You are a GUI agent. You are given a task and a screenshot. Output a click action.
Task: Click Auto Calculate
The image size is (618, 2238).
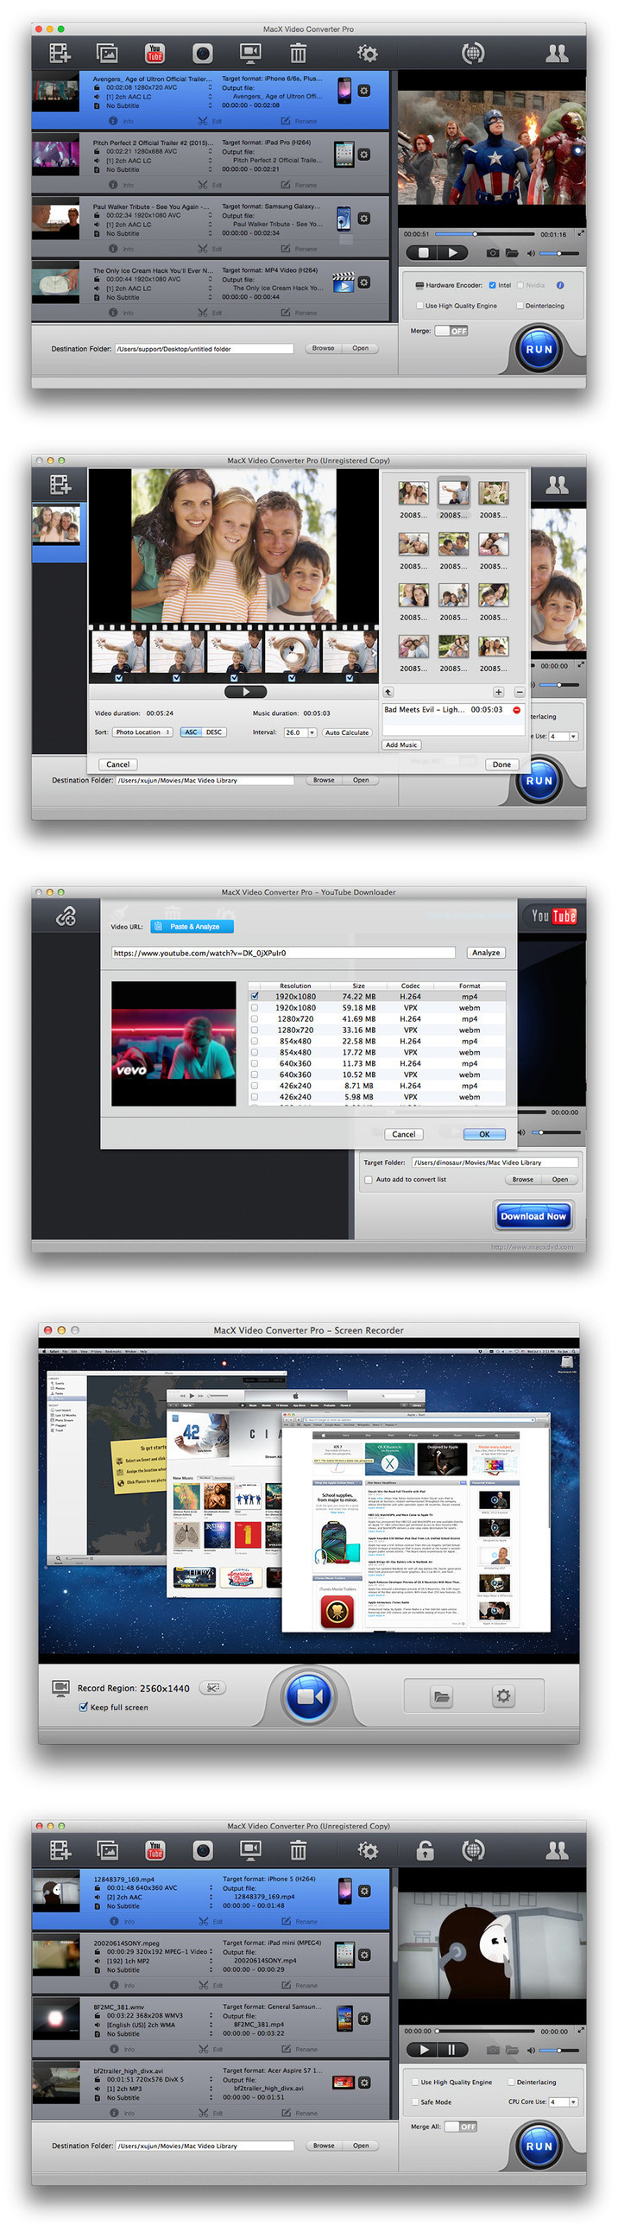pos(347,732)
